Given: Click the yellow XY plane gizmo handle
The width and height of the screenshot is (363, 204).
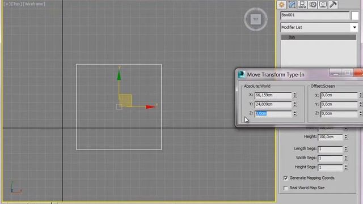Looking at the screenshot, I should click(x=125, y=100).
